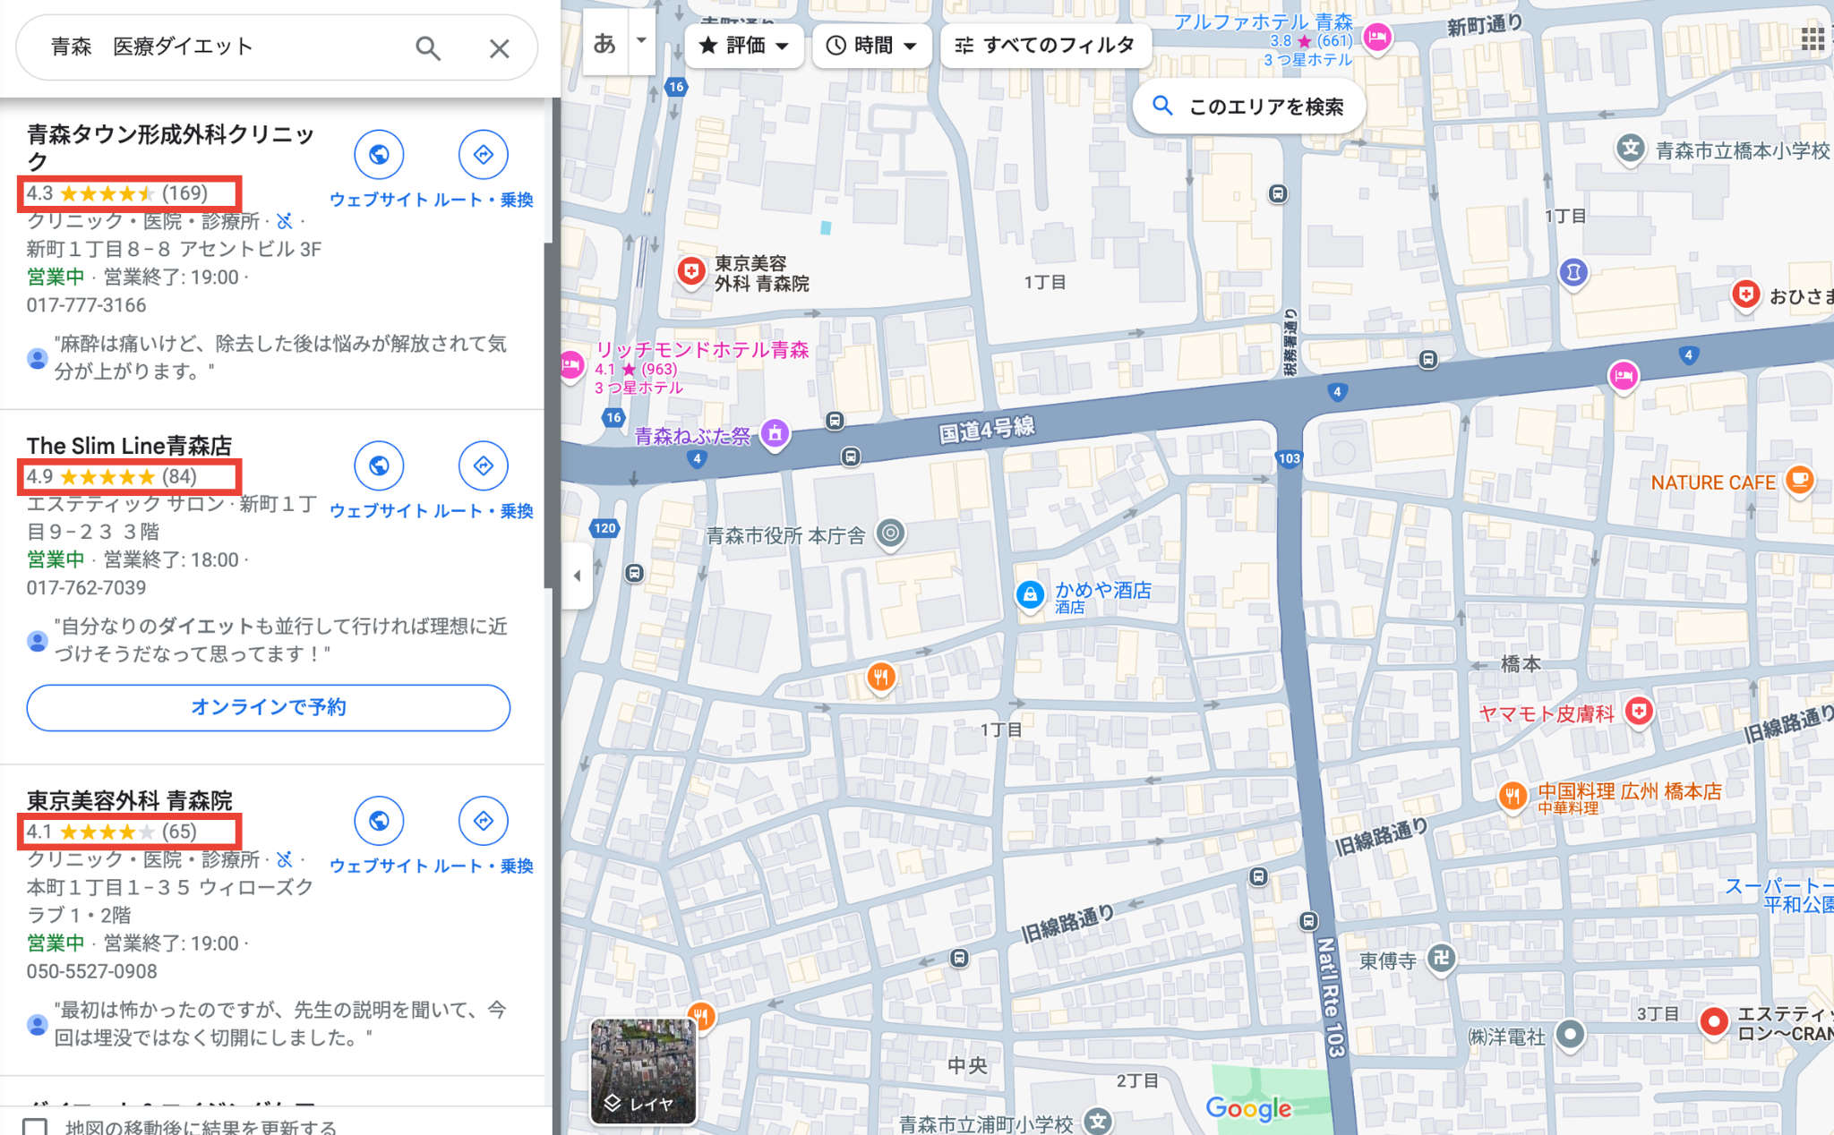
Task: Click the 4.9 rating with 84 reviews
Action: pyautogui.click(x=112, y=476)
